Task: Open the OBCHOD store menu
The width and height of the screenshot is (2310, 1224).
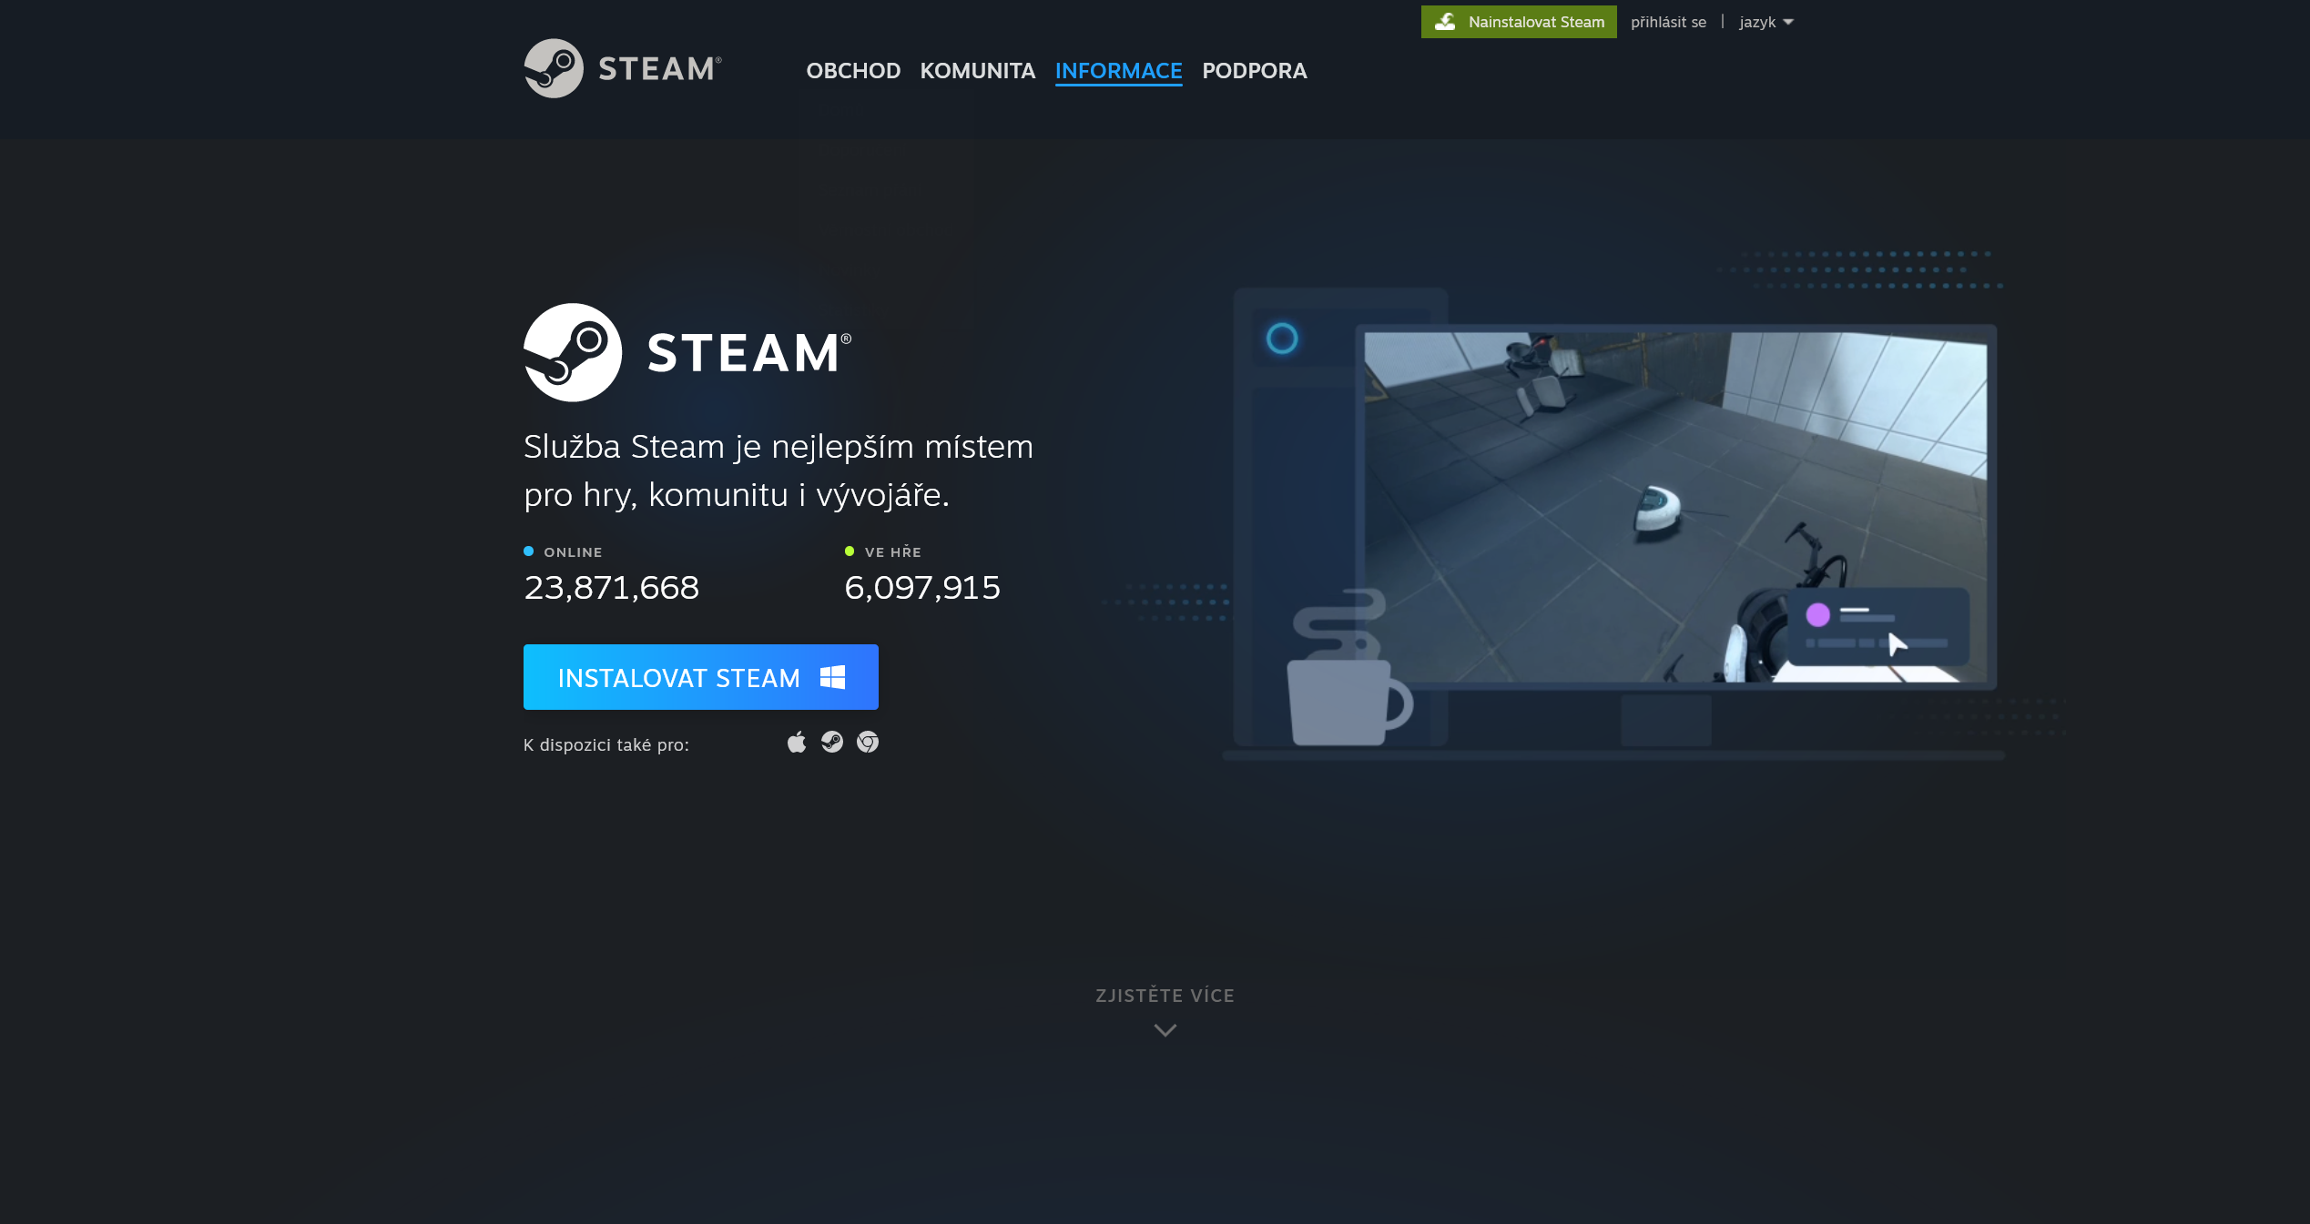Action: click(853, 71)
